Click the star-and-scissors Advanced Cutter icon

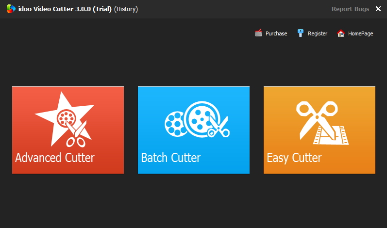pyautogui.click(x=65, y=119)
